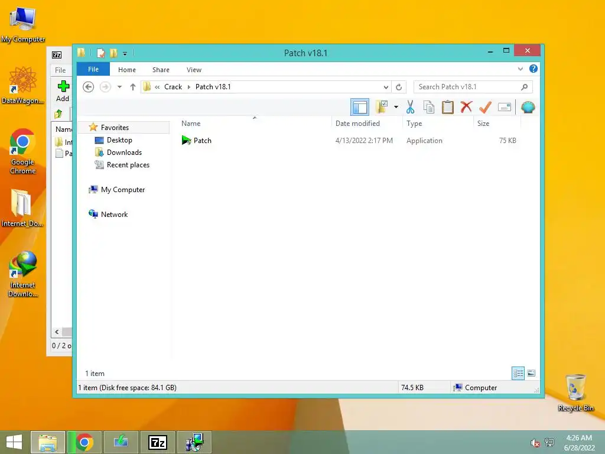Go back with the back arrow
This screenshot has height=454, width=605.
89,87
